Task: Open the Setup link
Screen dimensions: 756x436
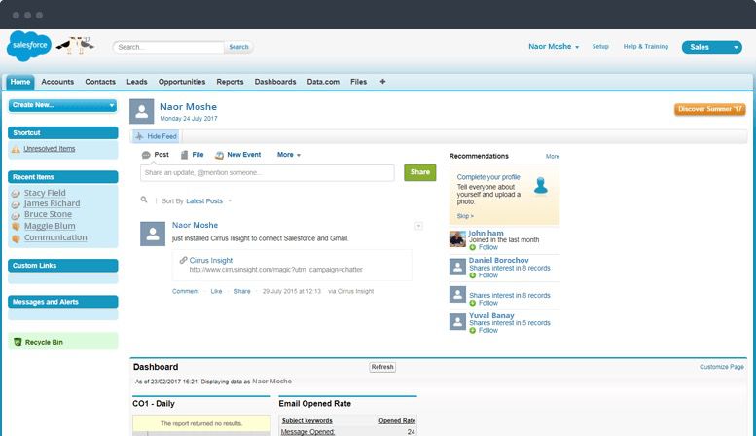Action: point(600,47)
